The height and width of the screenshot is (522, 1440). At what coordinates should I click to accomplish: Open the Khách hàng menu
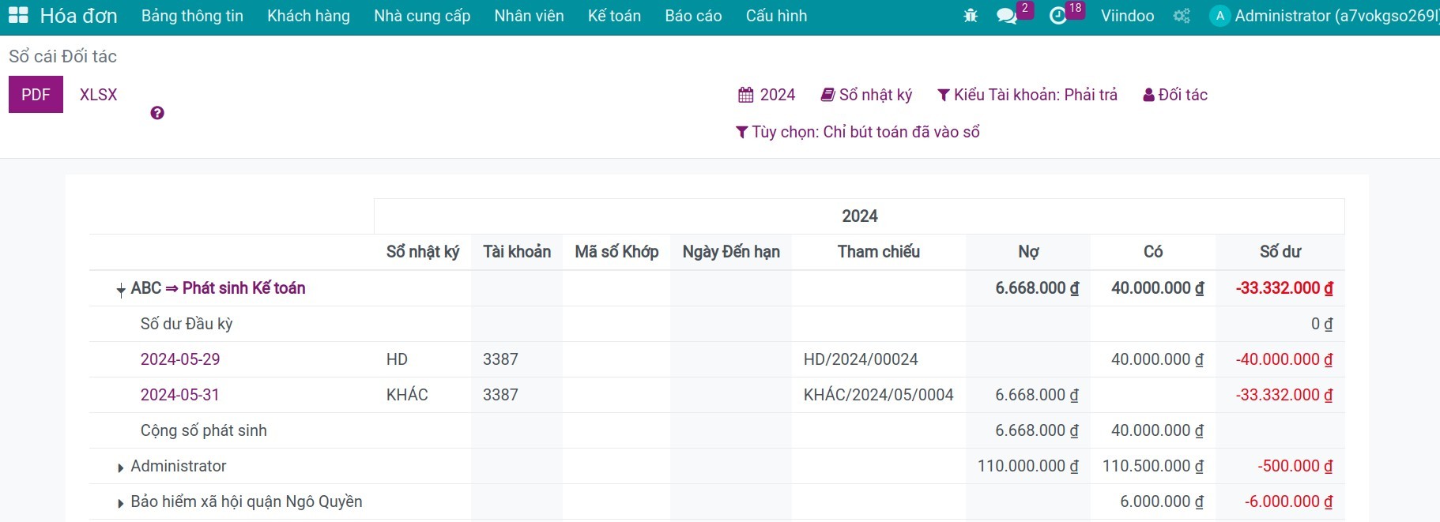coord(308,16)
